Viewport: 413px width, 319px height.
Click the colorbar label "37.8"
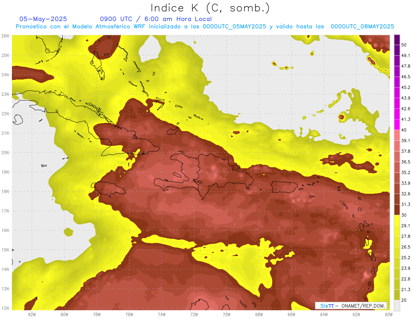[405, 151]
